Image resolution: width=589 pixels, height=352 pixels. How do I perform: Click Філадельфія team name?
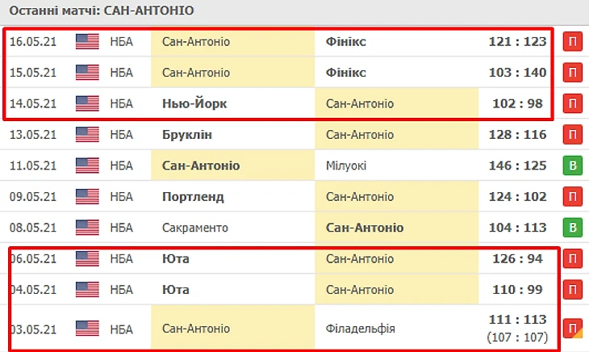pos(359,329)
